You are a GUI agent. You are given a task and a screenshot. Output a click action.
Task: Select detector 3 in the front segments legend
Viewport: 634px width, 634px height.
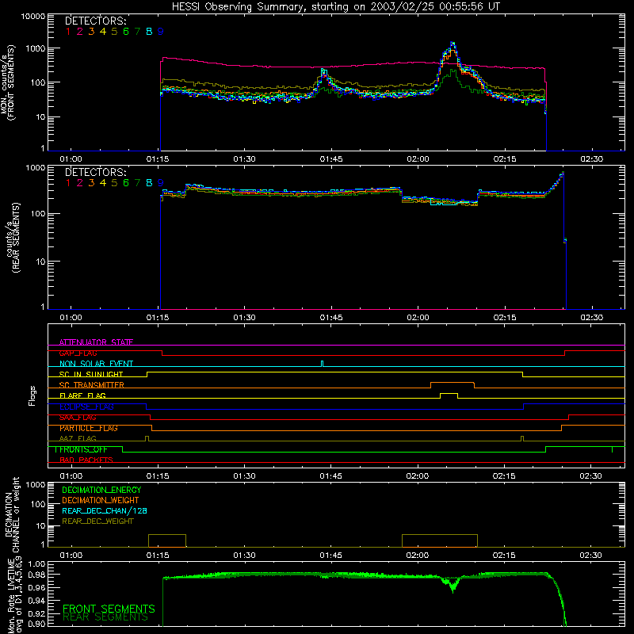tap(91, 32)
